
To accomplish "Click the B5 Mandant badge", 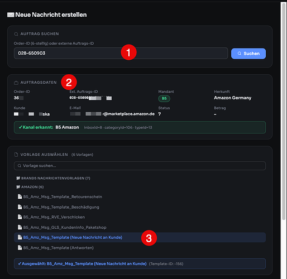I will [x=164, y=98].
